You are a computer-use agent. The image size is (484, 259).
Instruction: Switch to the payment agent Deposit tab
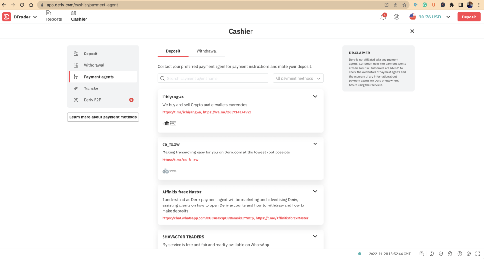pos(173,51)
